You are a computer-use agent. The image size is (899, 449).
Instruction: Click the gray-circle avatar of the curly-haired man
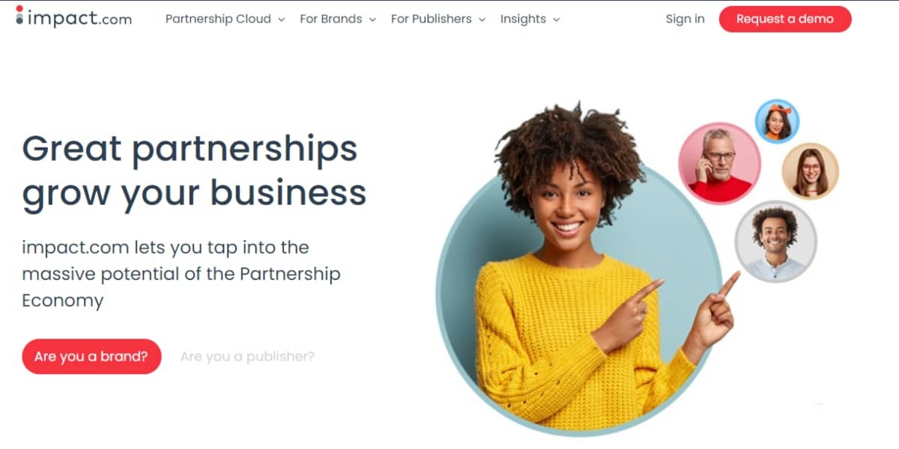point(775,241)
